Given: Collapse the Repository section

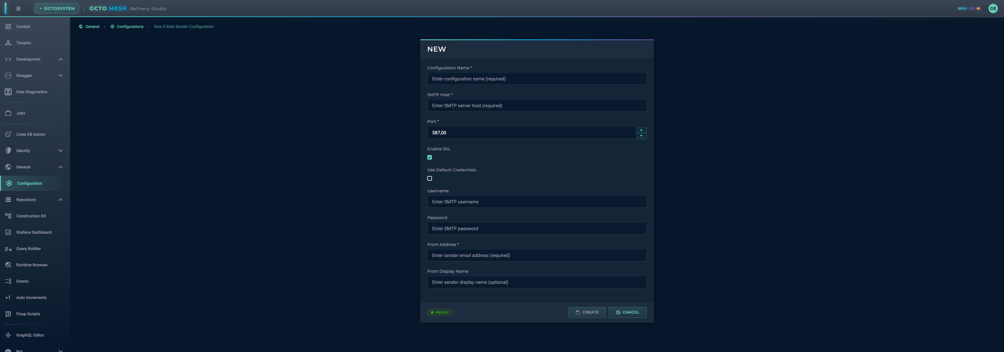Looking at the screenshot, I should tap(60, 200).
